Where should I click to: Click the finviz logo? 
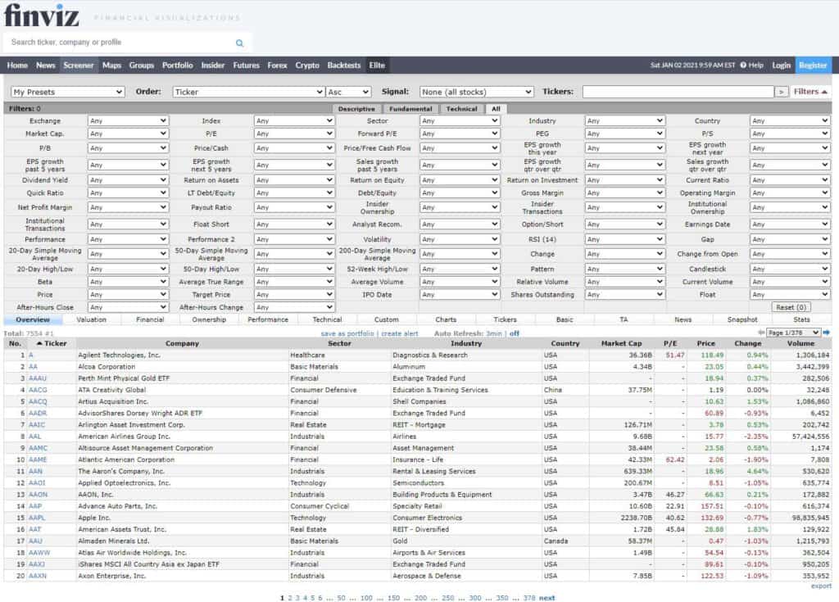(x=42, y=15)
